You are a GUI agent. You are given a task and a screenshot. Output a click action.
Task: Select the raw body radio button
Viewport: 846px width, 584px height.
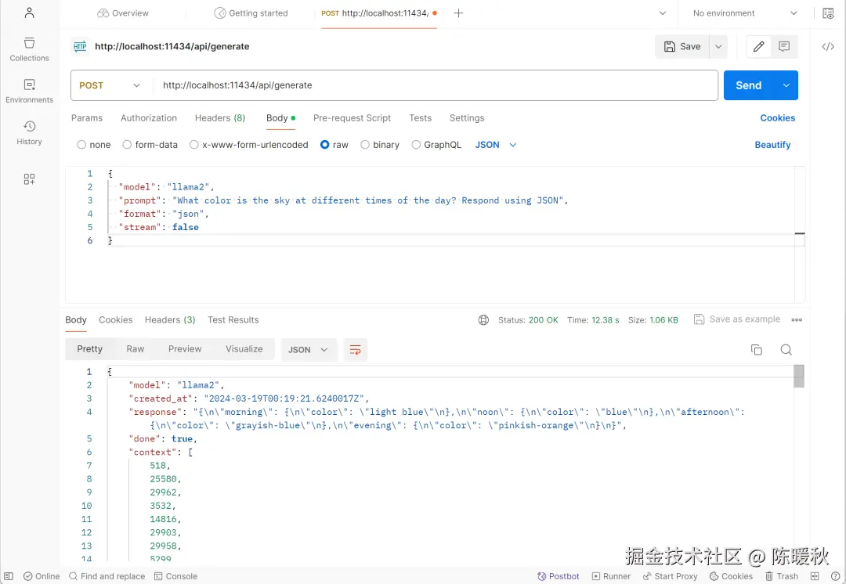click(325, 145)
